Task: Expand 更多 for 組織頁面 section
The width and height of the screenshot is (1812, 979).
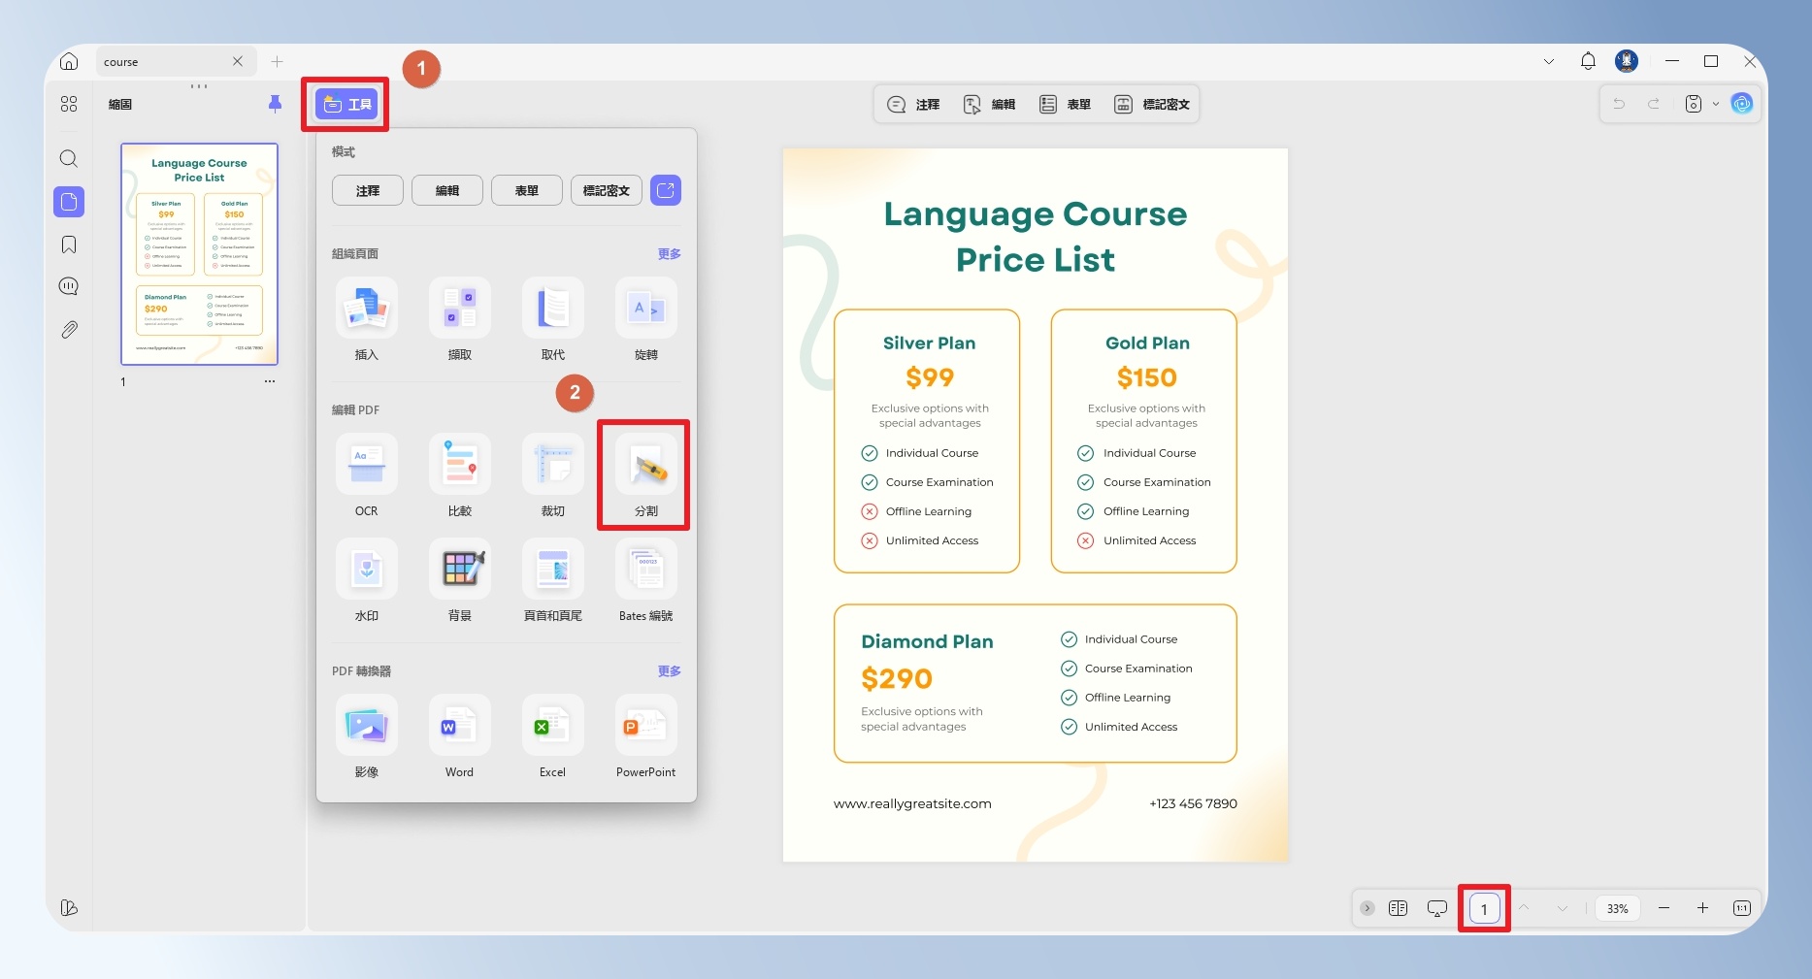Action: coord(669,253)
